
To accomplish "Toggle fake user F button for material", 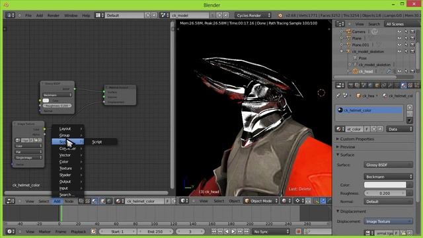I will pos(367,129).
